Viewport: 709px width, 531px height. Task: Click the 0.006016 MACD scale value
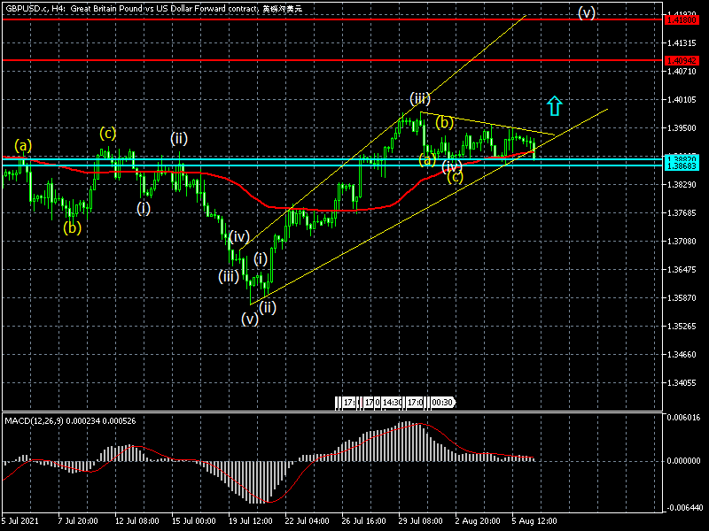point(683,417)
